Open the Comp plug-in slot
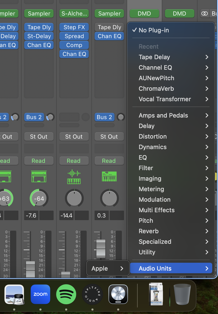The image size is (218, 314). [74, 45]
